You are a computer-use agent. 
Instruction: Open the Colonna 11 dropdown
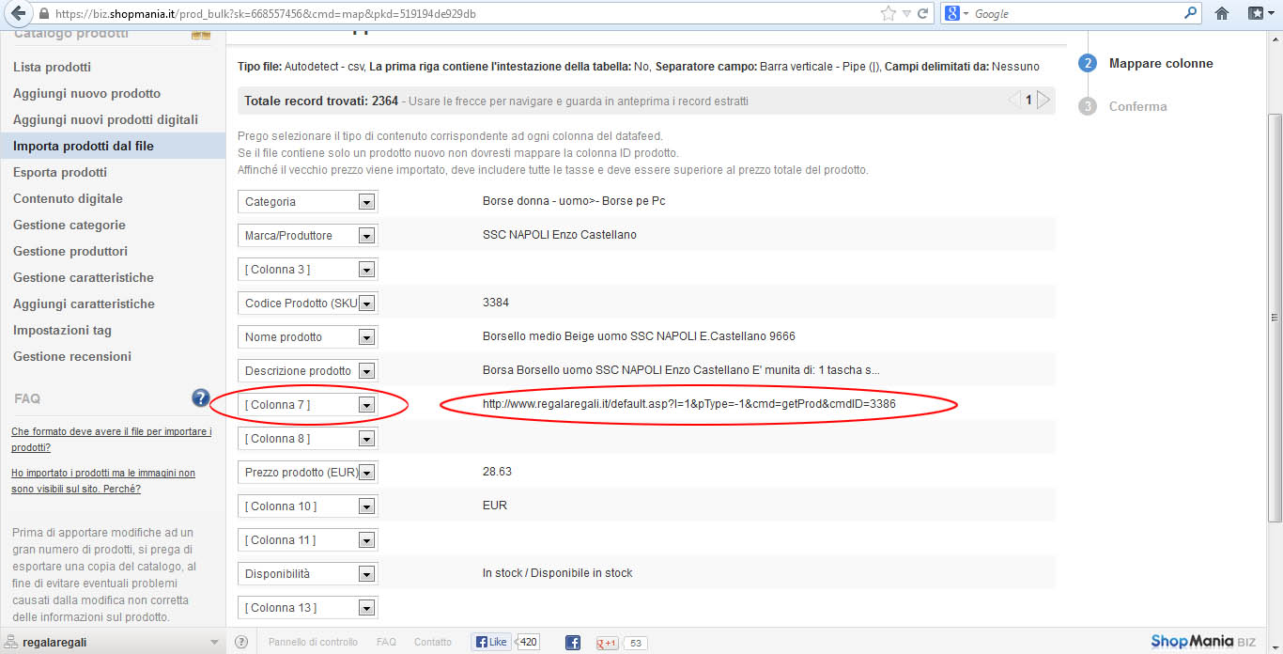tap(308, 539)
